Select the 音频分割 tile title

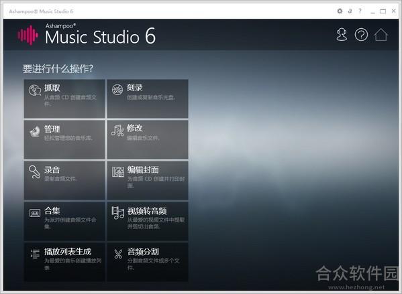click(143, 252)
